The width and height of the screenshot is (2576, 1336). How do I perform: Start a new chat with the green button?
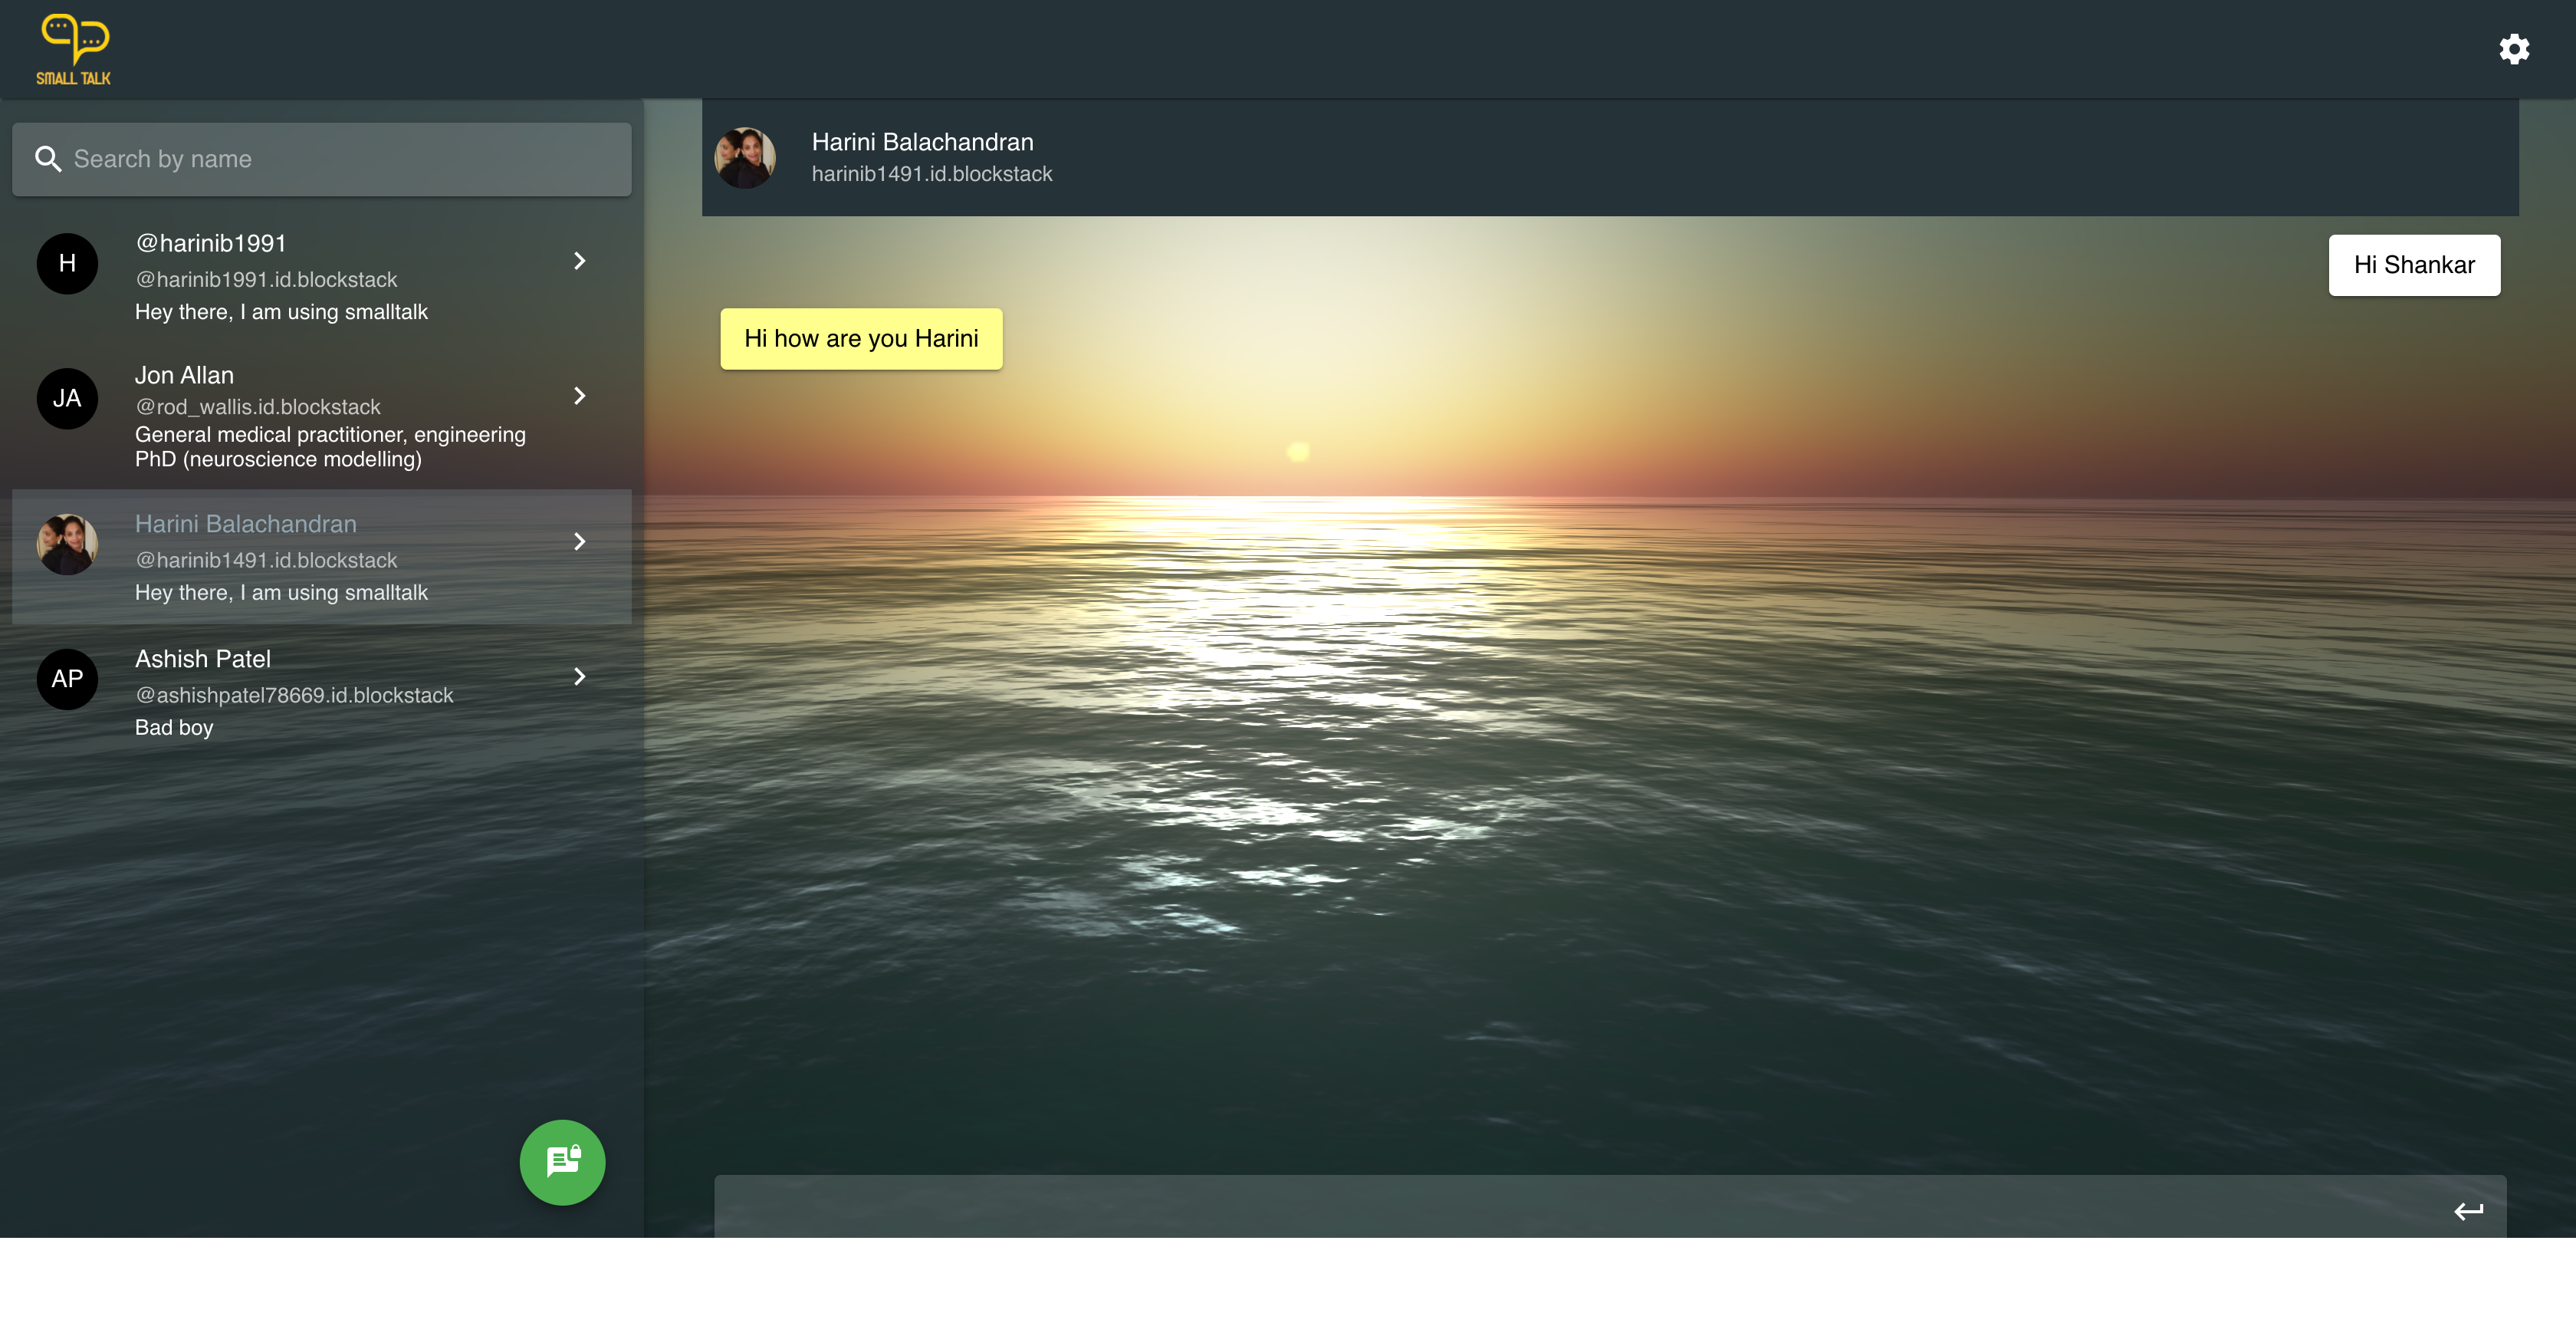pyautogui.click(x=562, y=1162)
